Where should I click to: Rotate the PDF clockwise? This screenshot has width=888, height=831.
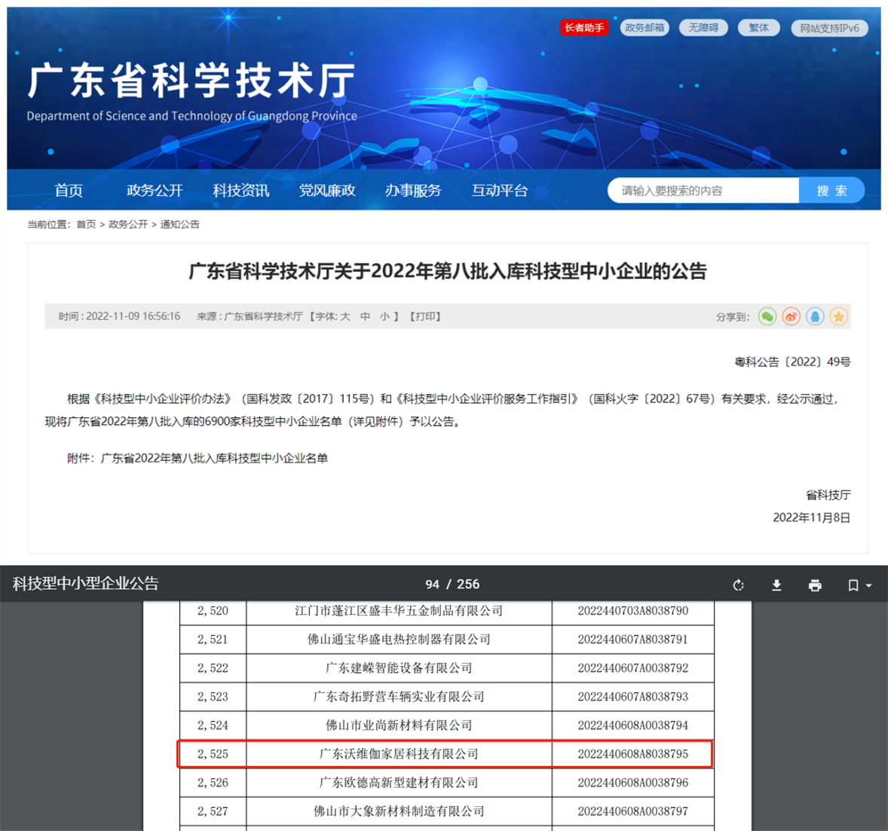pyautogui.click(x=738, y=585)
